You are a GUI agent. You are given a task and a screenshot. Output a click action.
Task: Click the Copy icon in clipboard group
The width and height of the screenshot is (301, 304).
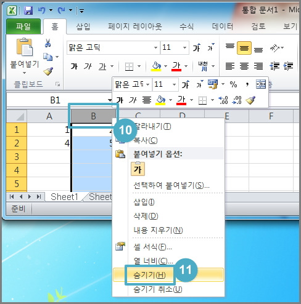point(47,57)
